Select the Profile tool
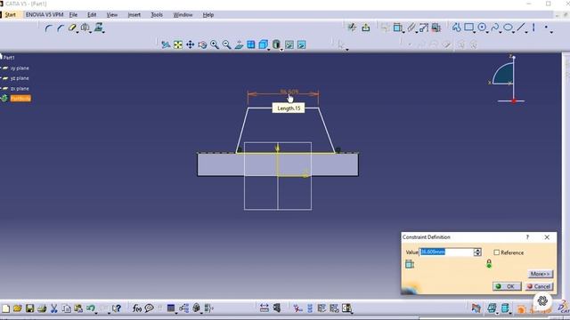 tap(457, 28)
